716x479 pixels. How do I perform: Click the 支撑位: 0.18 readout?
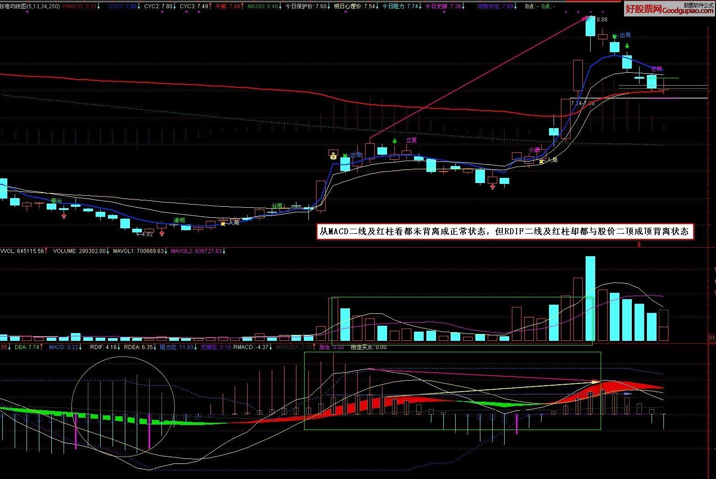tap(215, 347)
